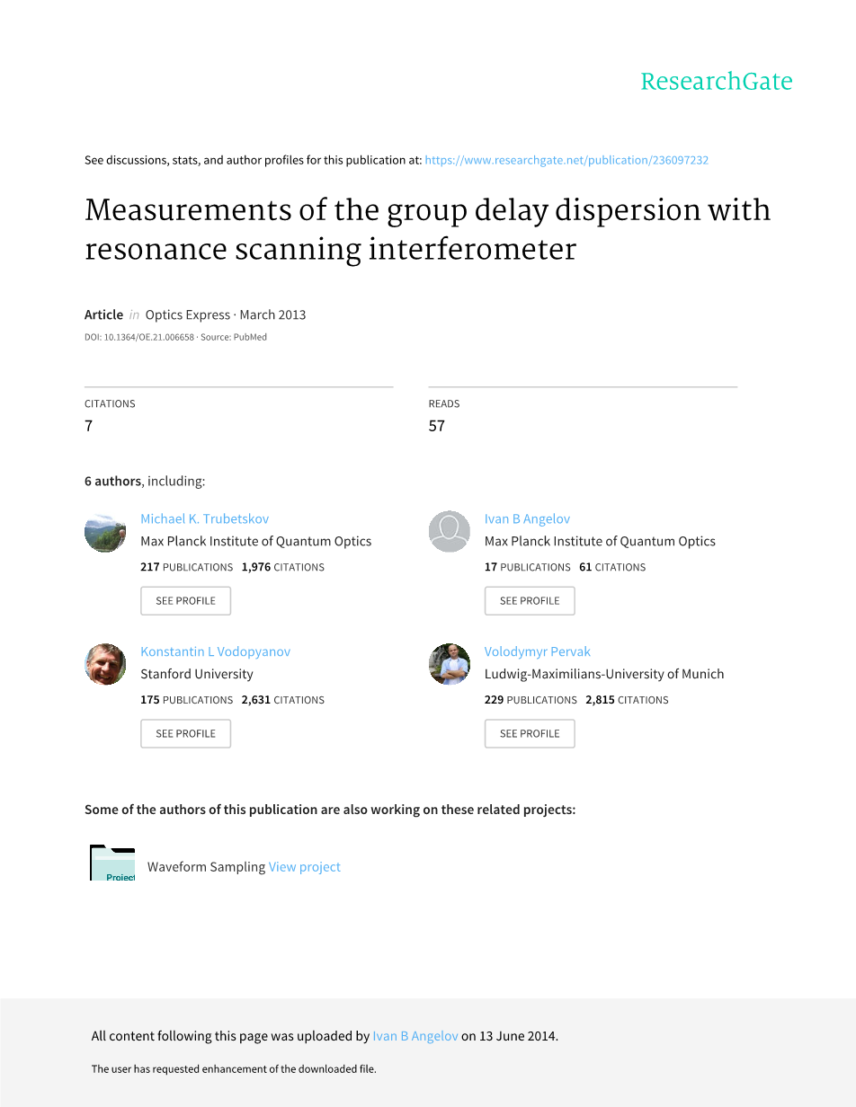Screen dimensions: 856x1107
Task: Follow the View project link
Action: 305,867
